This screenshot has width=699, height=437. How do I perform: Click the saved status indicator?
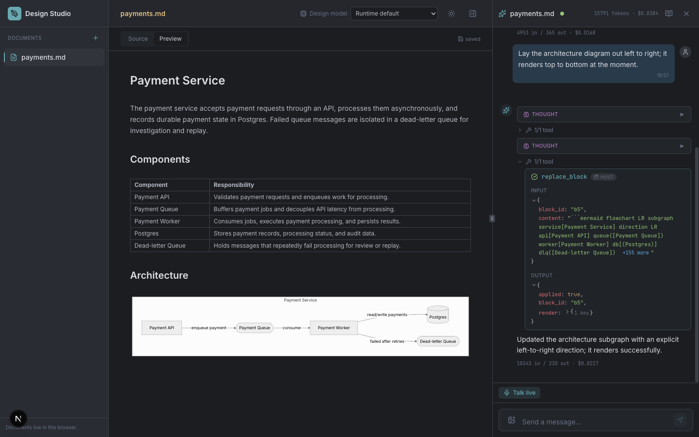pos(469,39)
